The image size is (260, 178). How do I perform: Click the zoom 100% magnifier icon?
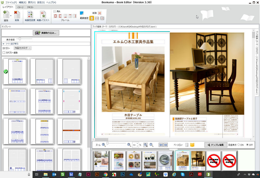coord(151,145)
